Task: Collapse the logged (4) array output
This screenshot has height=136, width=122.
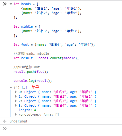Action: pos(11,87)
